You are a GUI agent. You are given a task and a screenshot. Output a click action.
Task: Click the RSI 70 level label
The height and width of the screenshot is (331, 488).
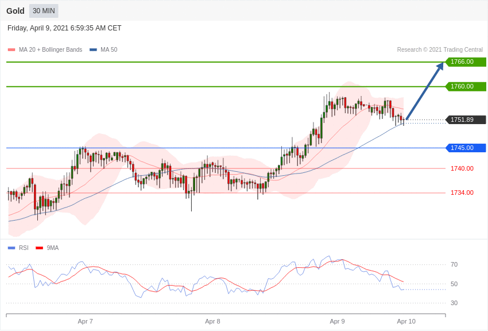click(x=454, y=265)
